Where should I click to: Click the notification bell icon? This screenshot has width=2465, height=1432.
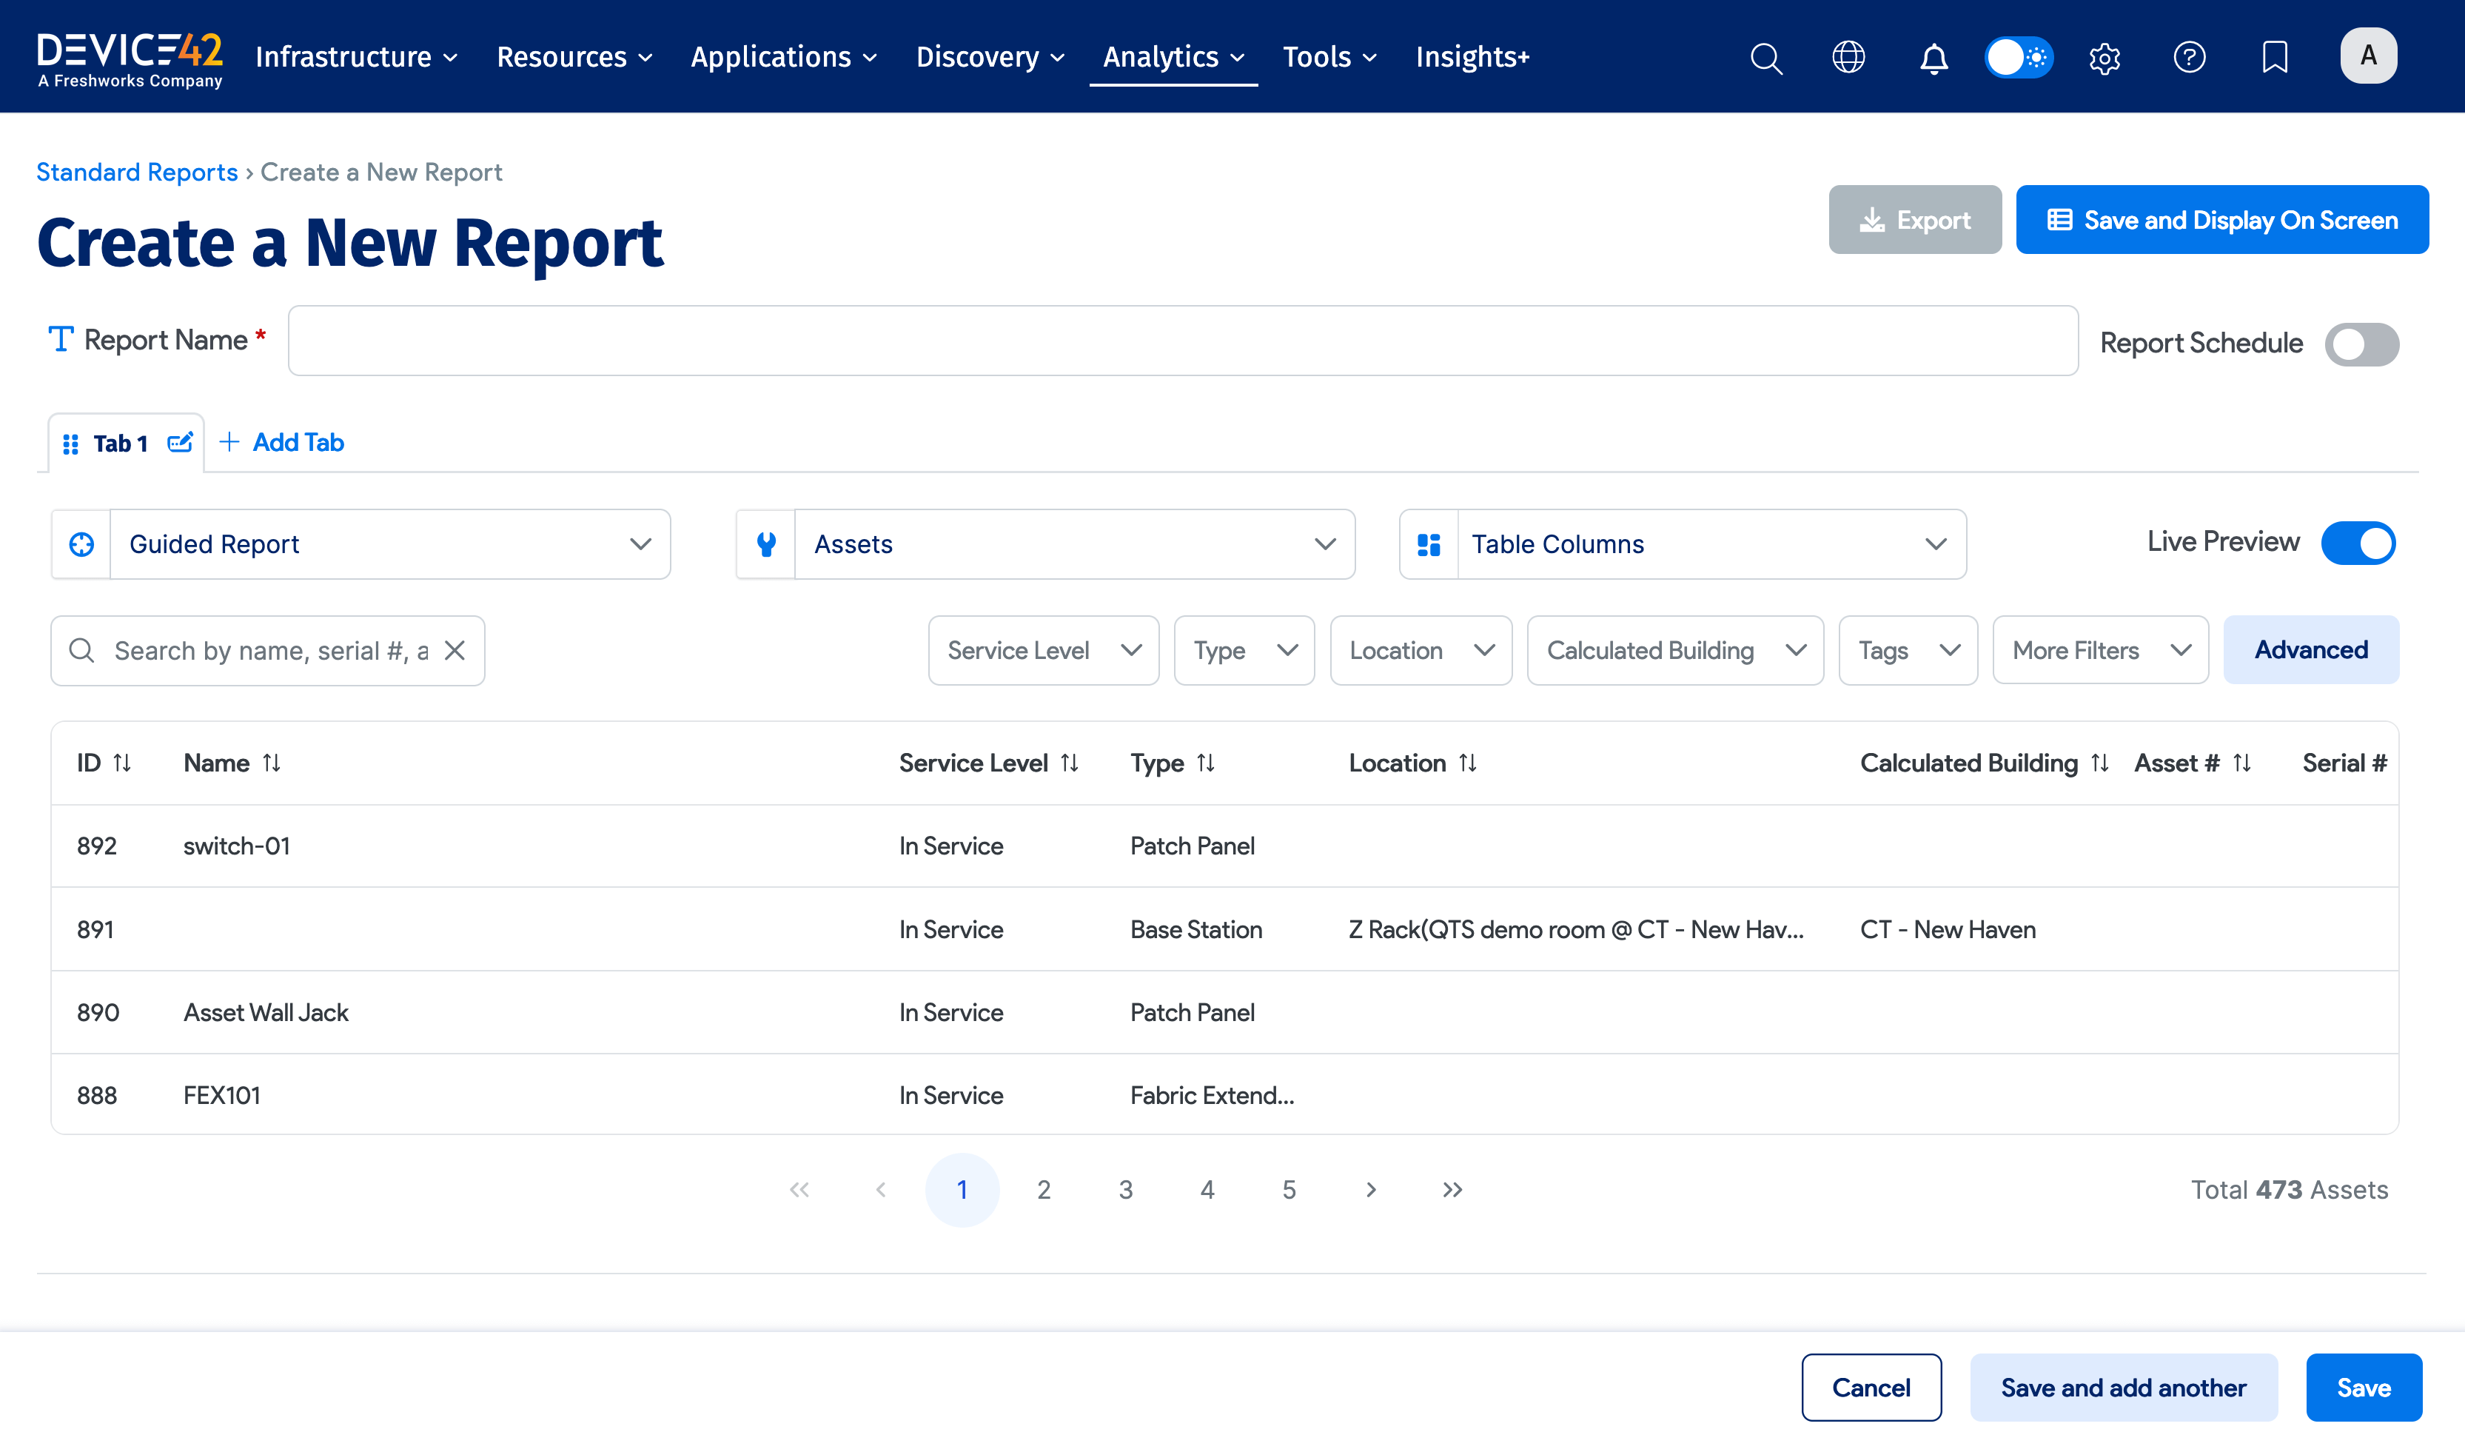pos(1934,58)
